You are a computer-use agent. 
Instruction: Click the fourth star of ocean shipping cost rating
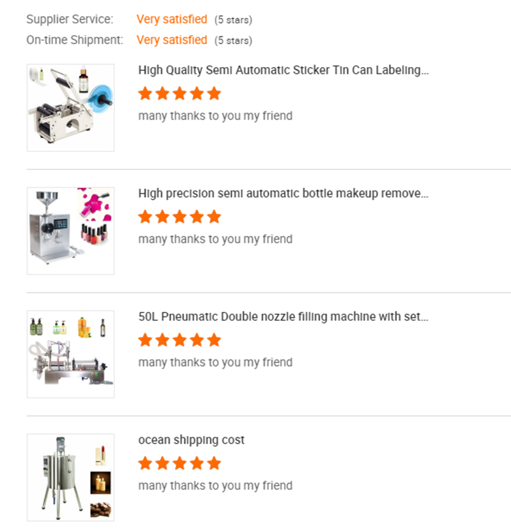tap(197, 463)
